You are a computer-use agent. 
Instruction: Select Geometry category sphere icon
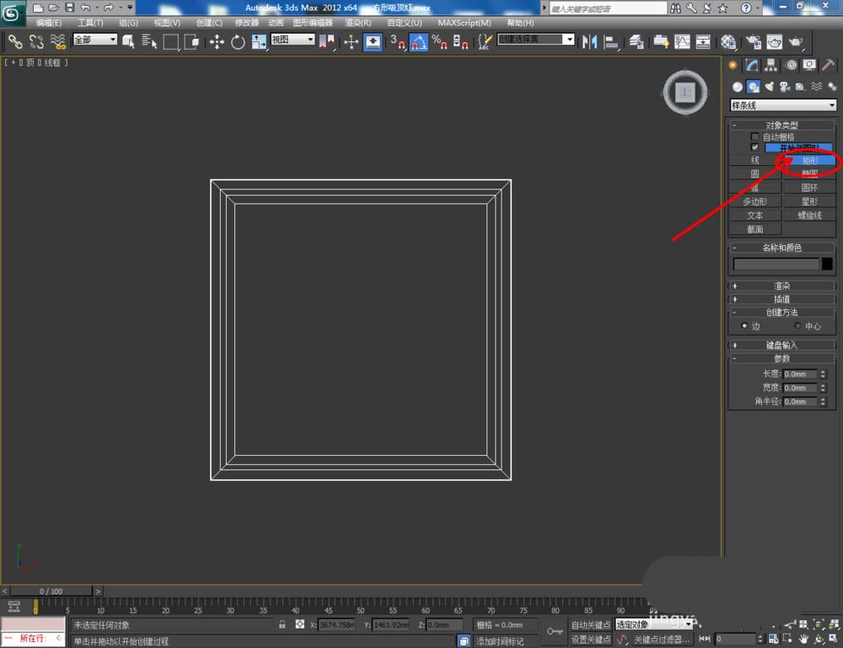pos(738,87)
